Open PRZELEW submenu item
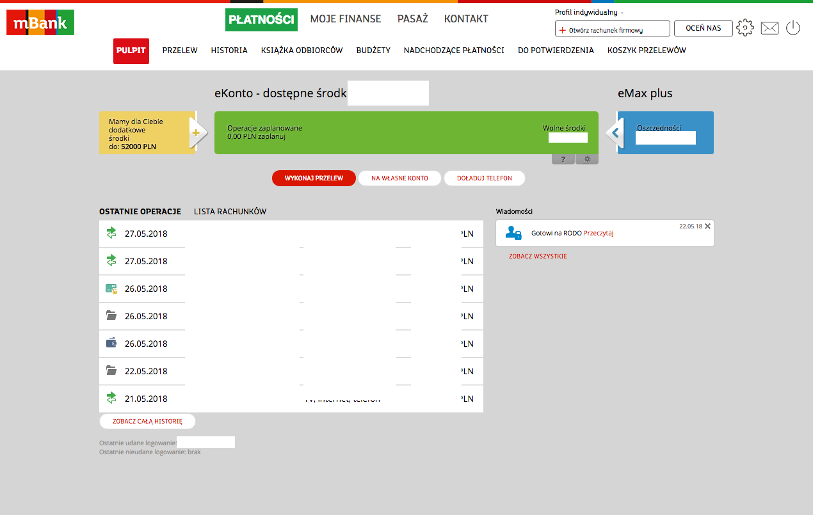 [180, 51]
